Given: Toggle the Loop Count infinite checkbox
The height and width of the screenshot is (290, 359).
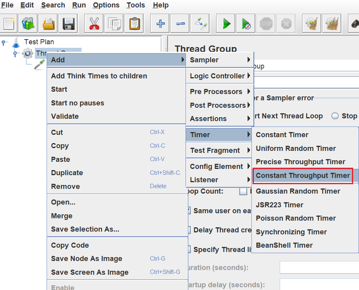Looking at the screenshot, I should coord(243,191).
